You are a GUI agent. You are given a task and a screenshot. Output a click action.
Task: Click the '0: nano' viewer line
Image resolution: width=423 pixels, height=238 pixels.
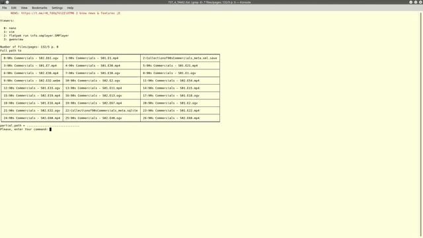10,28
